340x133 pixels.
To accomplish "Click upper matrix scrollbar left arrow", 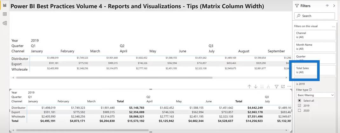I will pos(13,78).
